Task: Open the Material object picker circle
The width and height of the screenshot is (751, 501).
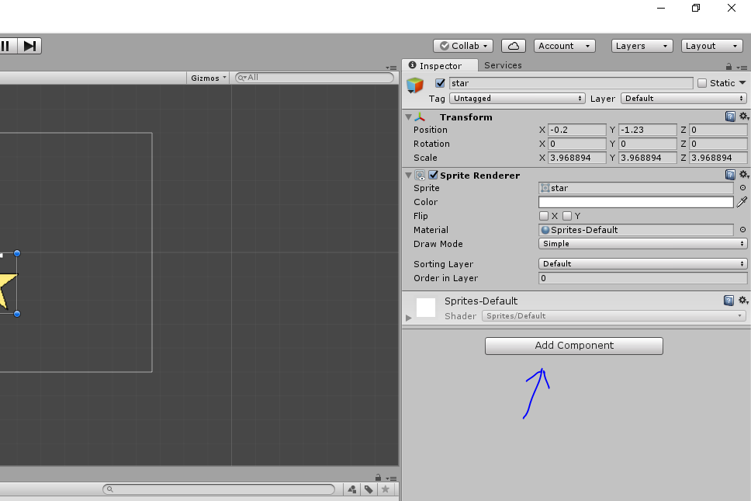Action: point(742,230)
